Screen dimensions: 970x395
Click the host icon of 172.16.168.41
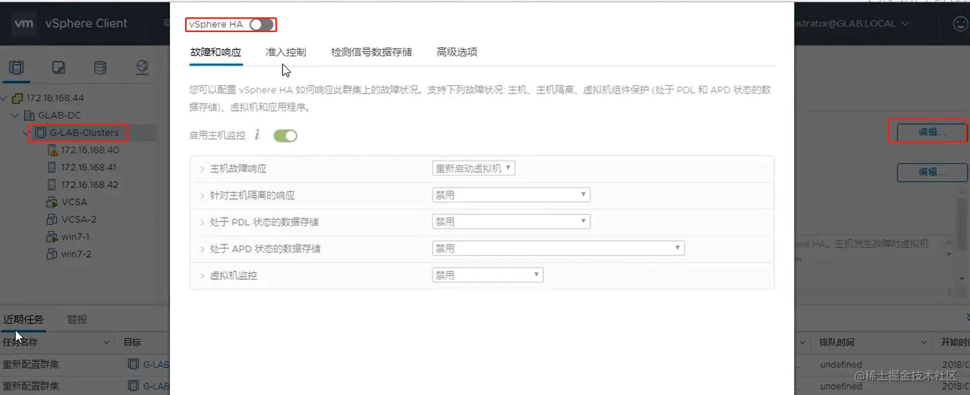point(53,167)
